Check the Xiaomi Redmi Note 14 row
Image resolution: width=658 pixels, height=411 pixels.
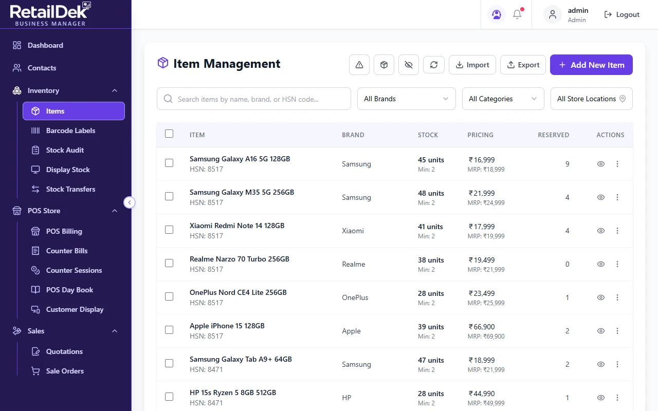pos(169,230)
